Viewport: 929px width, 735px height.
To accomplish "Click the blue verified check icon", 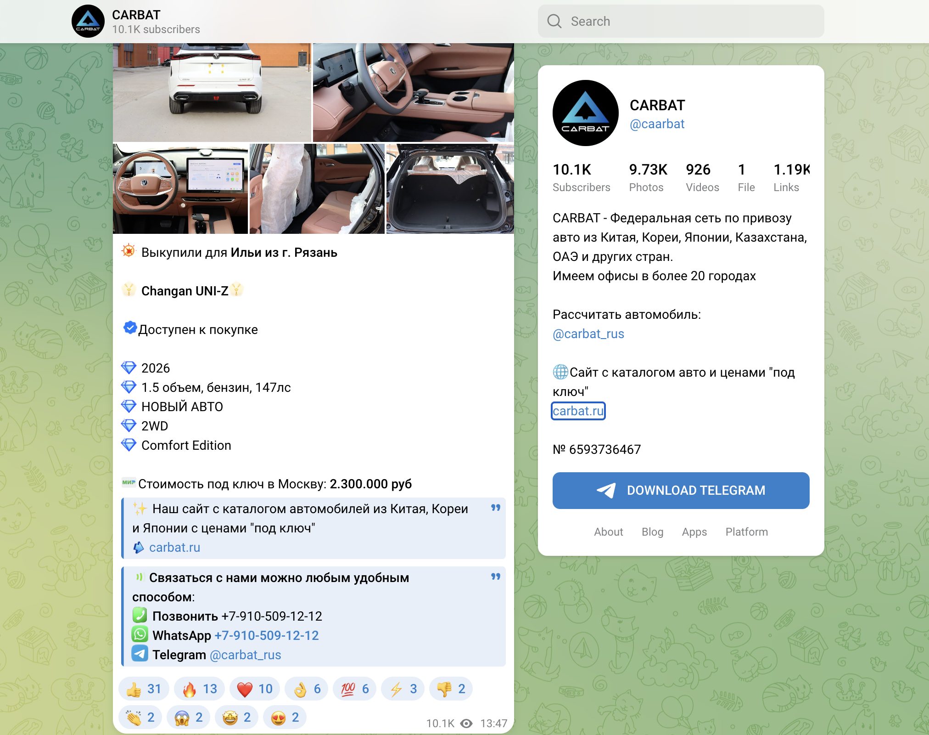I will (130, 328).
